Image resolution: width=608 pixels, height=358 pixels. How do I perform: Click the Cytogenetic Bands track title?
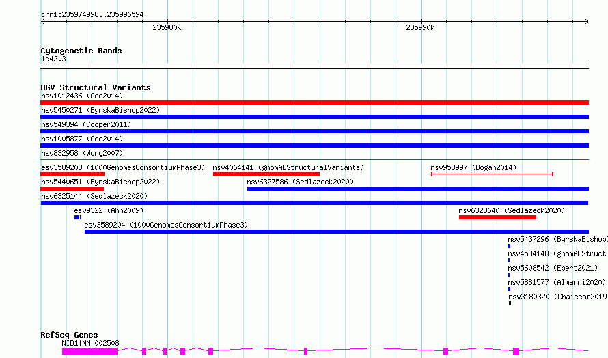click(81, 51)
